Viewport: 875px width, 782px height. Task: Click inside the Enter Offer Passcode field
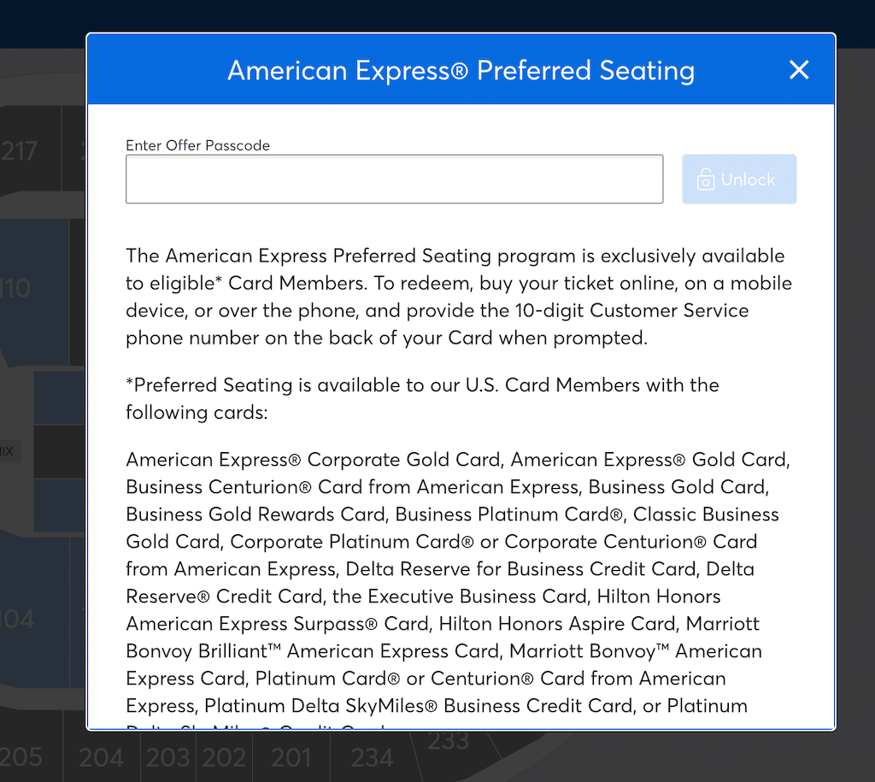394,179
